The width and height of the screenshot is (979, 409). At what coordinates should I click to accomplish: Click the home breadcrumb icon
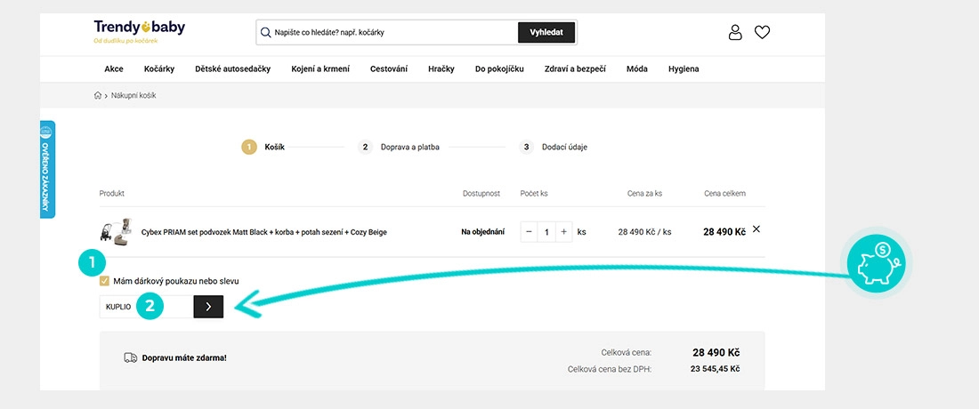coord(97,95)
